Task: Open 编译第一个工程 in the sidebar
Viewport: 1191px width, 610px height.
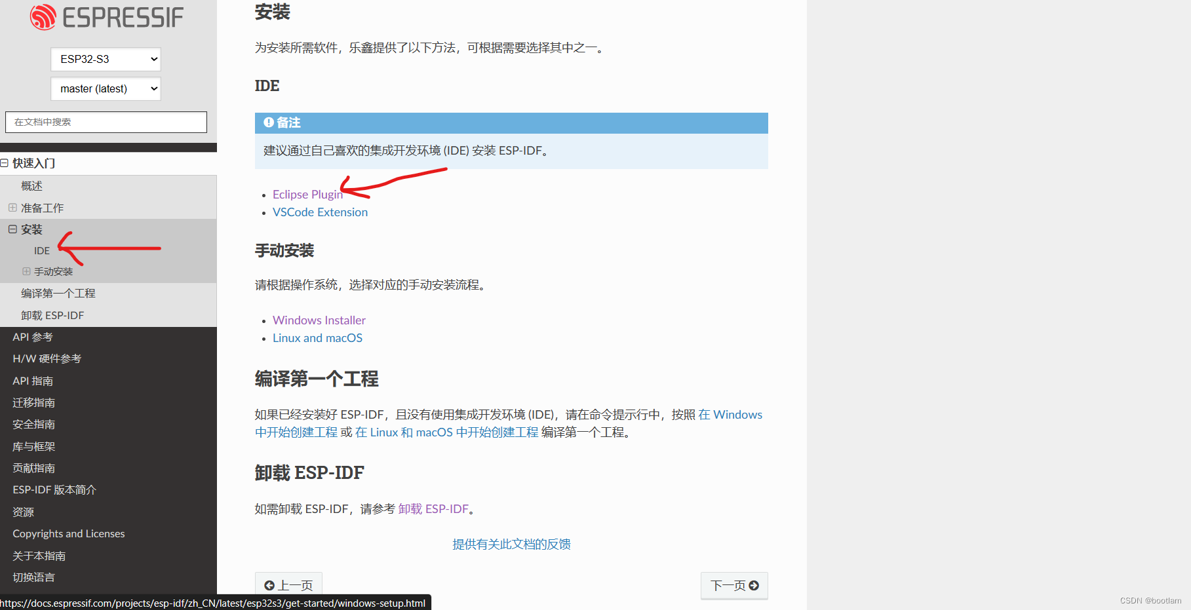Action: [58, 294]
